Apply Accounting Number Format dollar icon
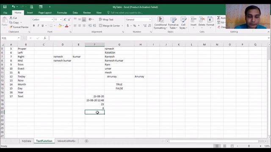The width and height of the screenshot is (271, 152). tap(128, 26)
